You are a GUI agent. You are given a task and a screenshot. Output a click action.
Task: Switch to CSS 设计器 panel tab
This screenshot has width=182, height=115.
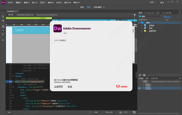(x=167, y=13)
